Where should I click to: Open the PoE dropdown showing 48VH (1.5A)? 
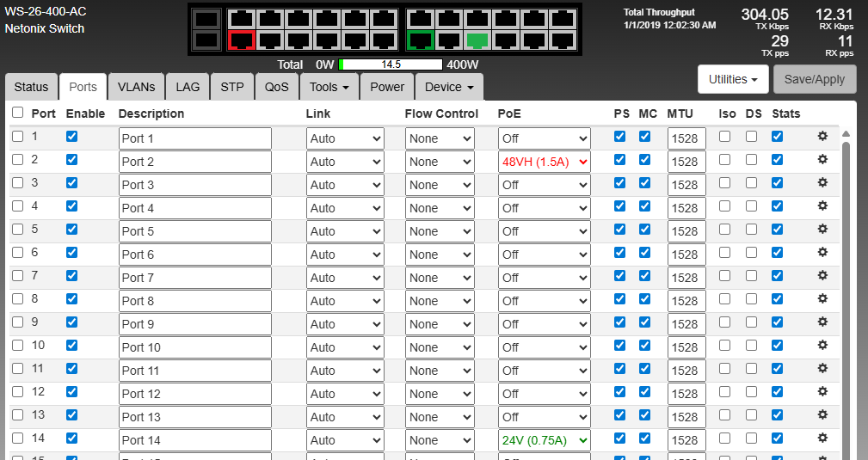[544, 162]
